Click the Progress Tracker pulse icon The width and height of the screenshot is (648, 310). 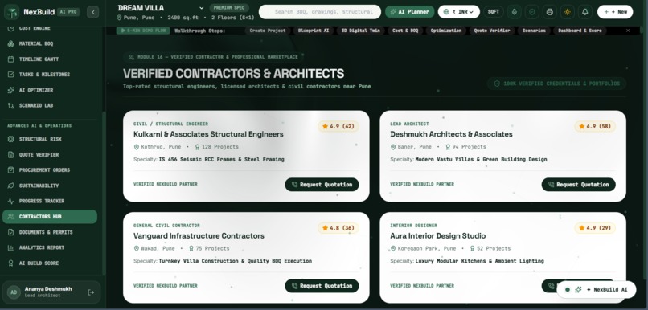point(10,201)
